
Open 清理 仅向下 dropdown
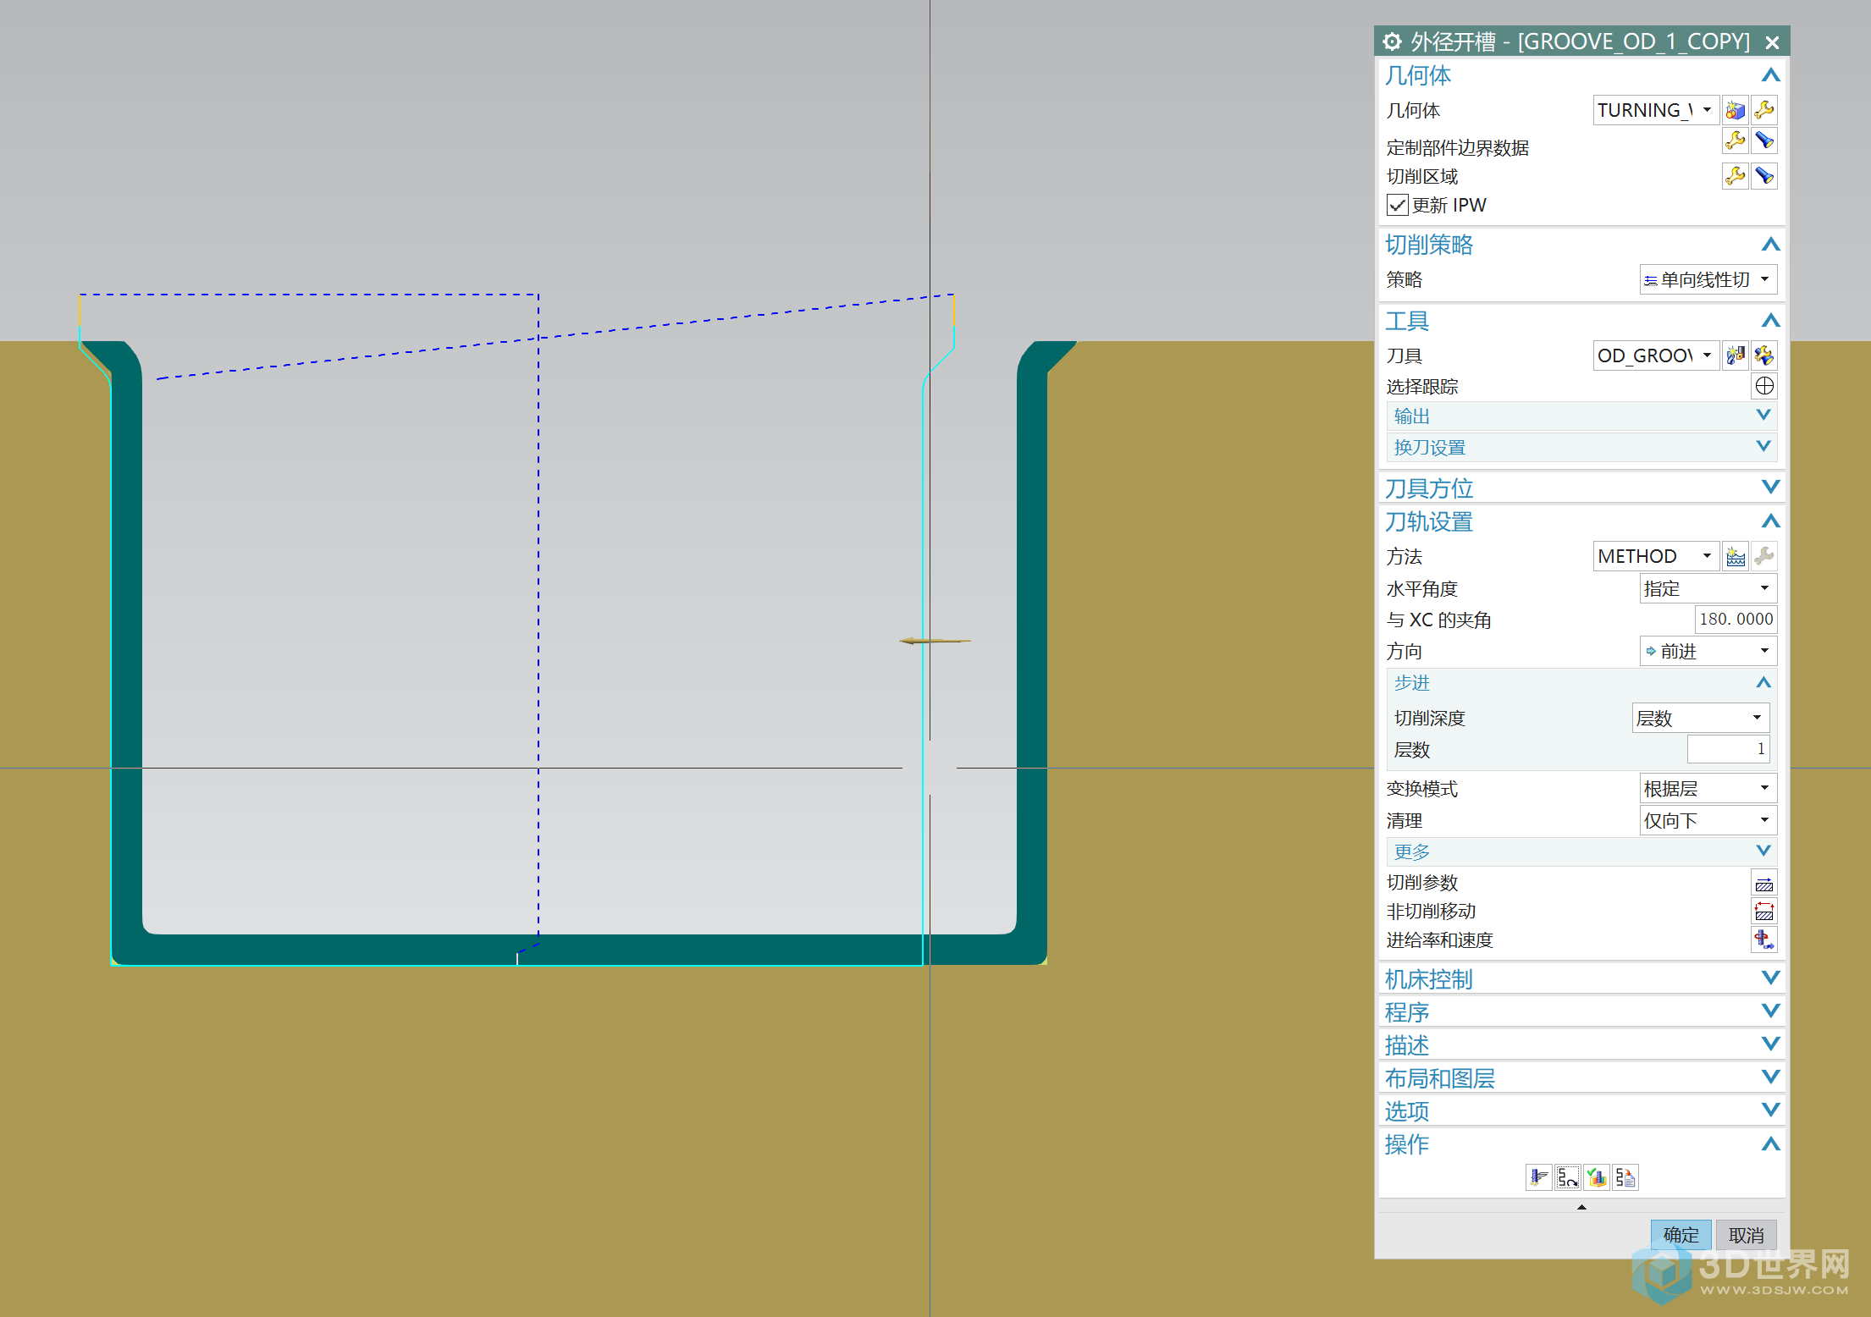click(x=1708, y=820)
